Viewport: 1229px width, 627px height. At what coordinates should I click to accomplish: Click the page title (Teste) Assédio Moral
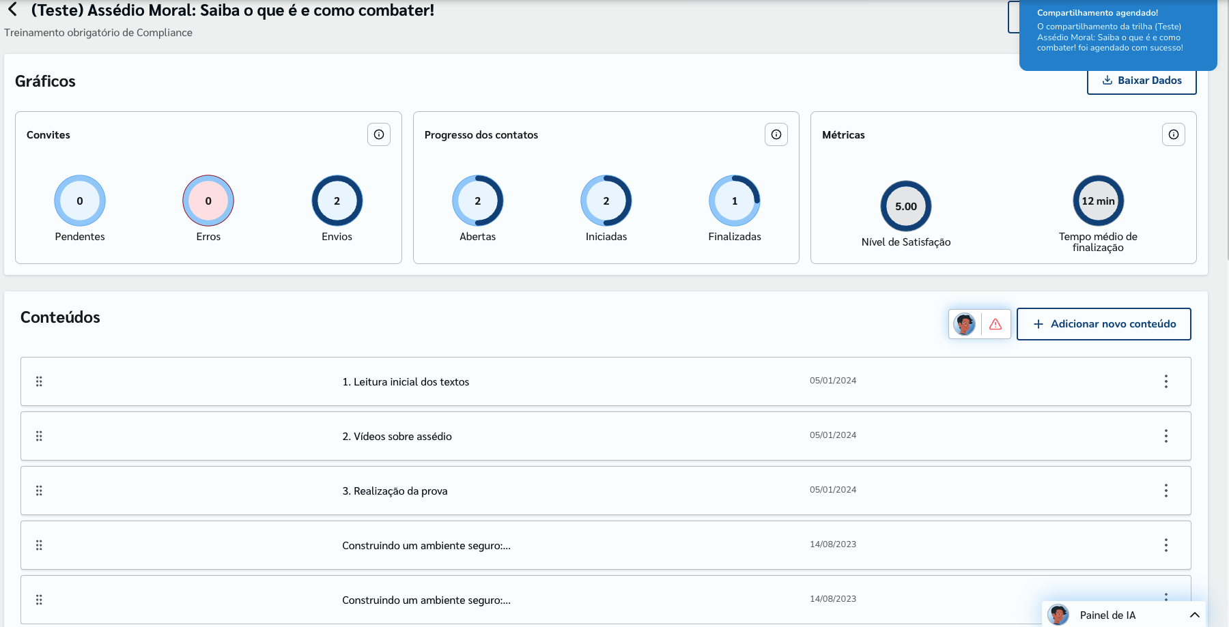(x=233, y=10)
